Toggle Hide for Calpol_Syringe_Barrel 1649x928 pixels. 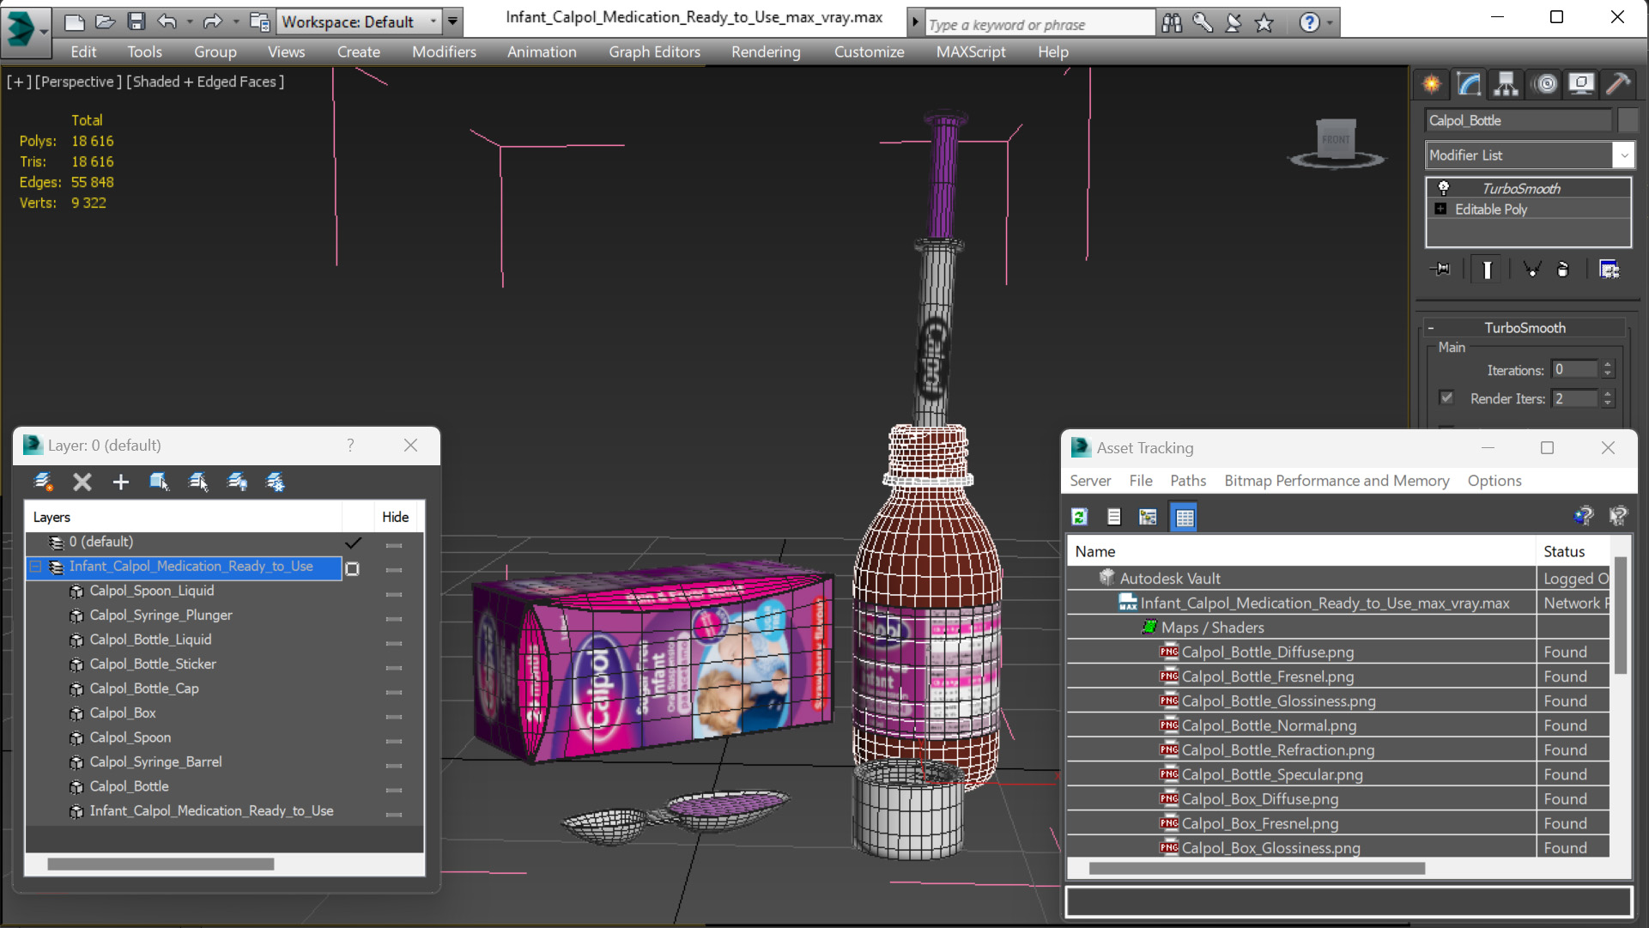tap(394, 765)
